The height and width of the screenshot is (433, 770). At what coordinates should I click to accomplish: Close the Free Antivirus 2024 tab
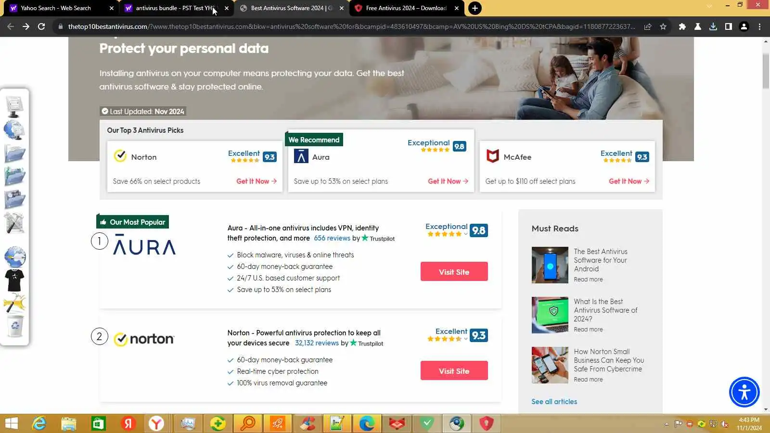457,8
